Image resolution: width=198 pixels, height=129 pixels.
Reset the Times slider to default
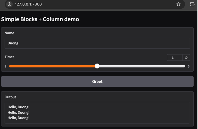186,57
